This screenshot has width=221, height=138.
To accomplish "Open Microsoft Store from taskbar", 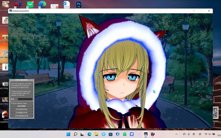I will click(110, 134).
